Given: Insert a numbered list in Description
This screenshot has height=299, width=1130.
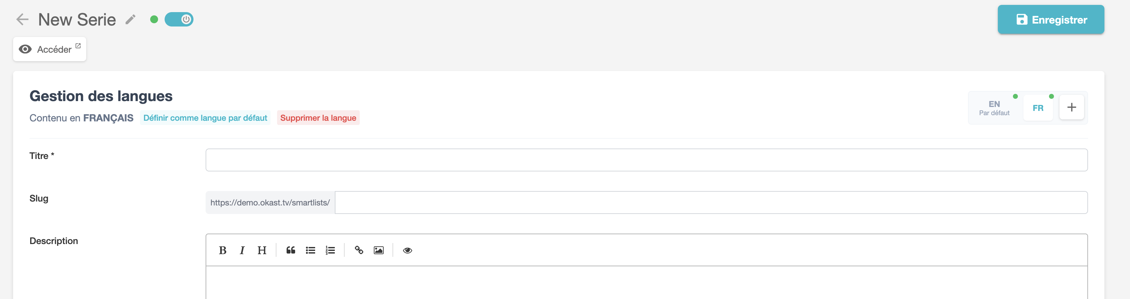Looking at the screenshot, I should point(330,250).
